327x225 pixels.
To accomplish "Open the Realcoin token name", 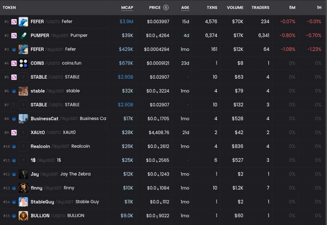I will (x=40, y=146).
